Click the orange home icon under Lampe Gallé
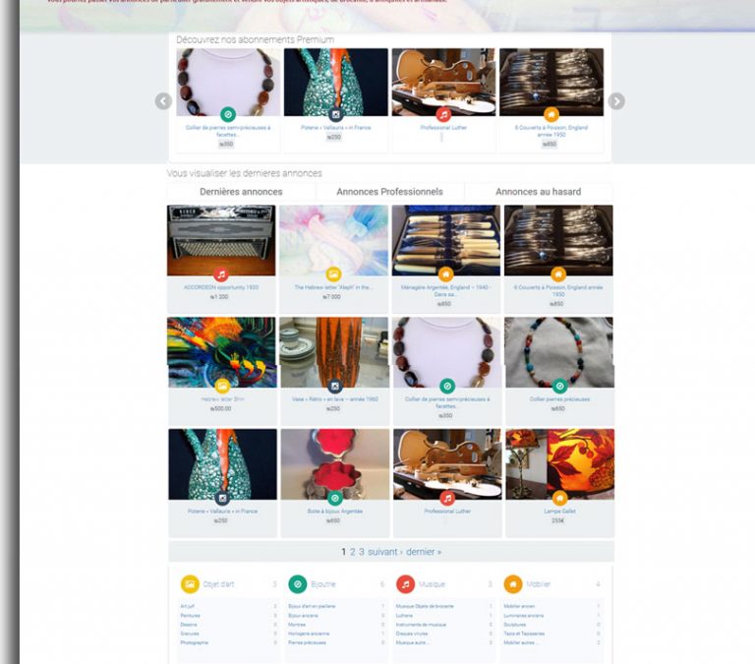This screenshot has height=664, width=755. [559, 498]
